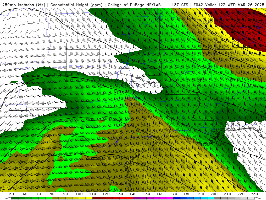
Task: Click 'F042 Valid: 12Z WED MAR 26 2025' text
Action: 229,5
